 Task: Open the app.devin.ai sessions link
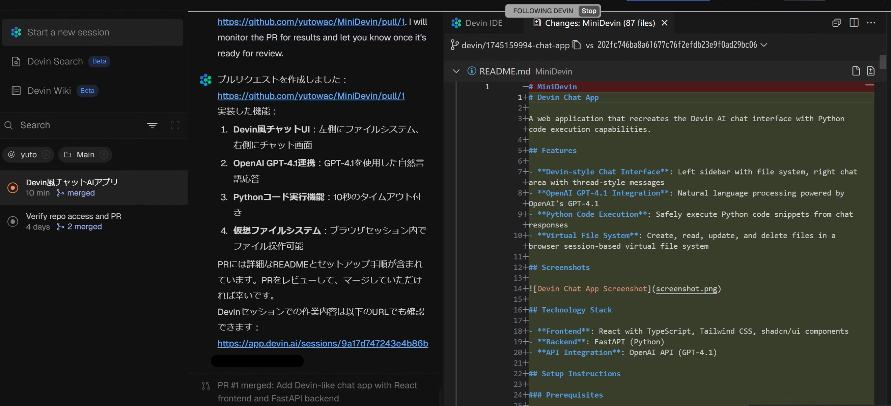coord(322,343)
